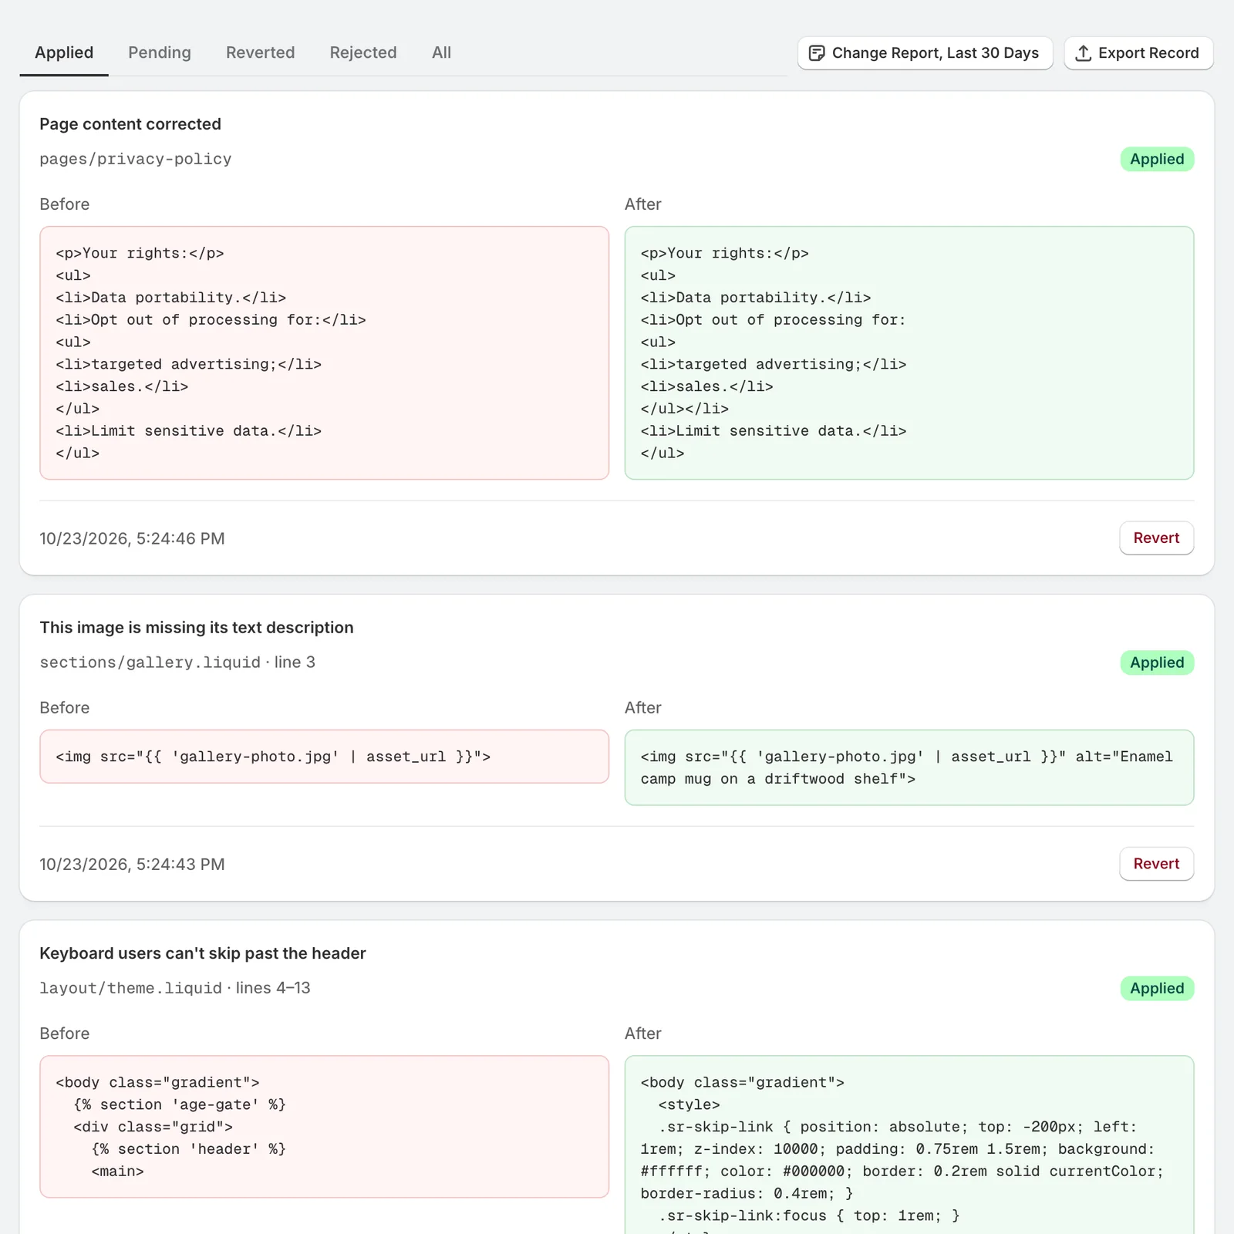Select the All tab

coord(441,52)
